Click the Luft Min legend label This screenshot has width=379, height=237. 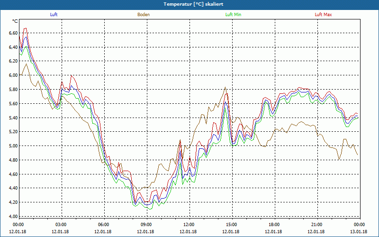[x=233, y=15]
